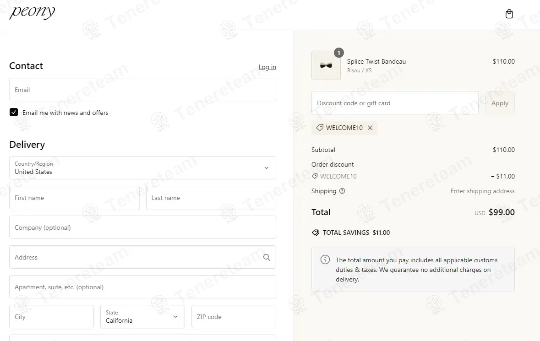The height and width of the screenshot is (341, 540).
Task: Focus the ZIP code field
Action: click(x=234, y=317)
